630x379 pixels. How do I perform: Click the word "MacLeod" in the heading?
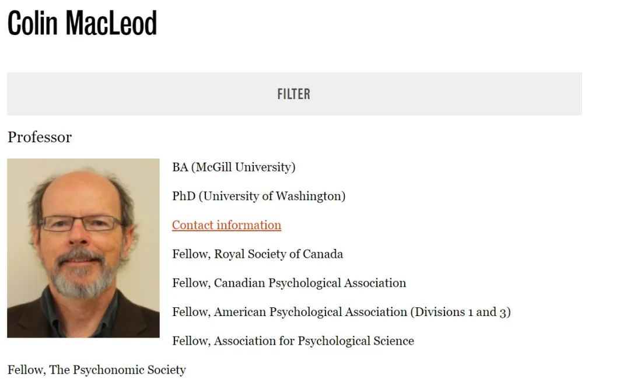[111, 23]
